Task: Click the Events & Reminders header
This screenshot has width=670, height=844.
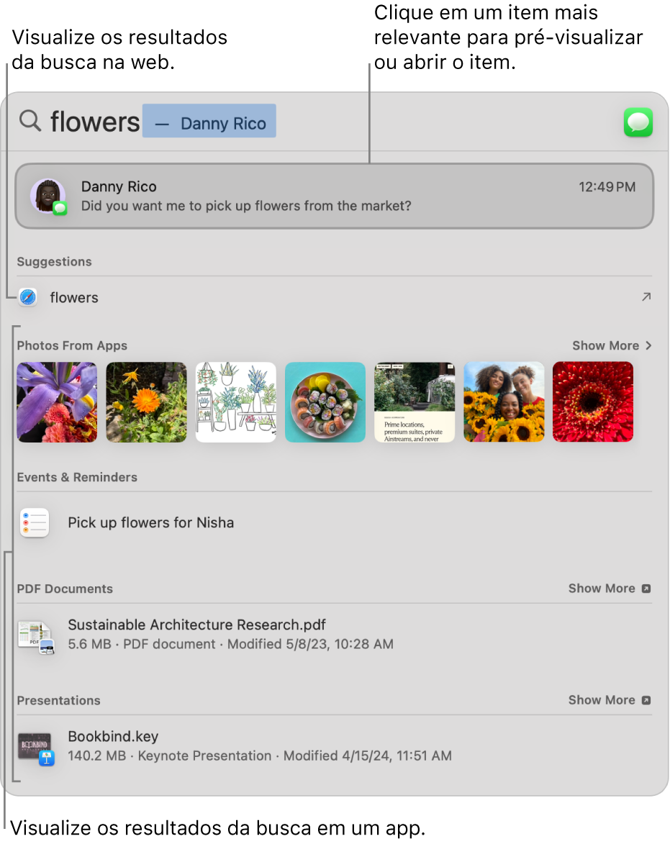Action: 77,478
